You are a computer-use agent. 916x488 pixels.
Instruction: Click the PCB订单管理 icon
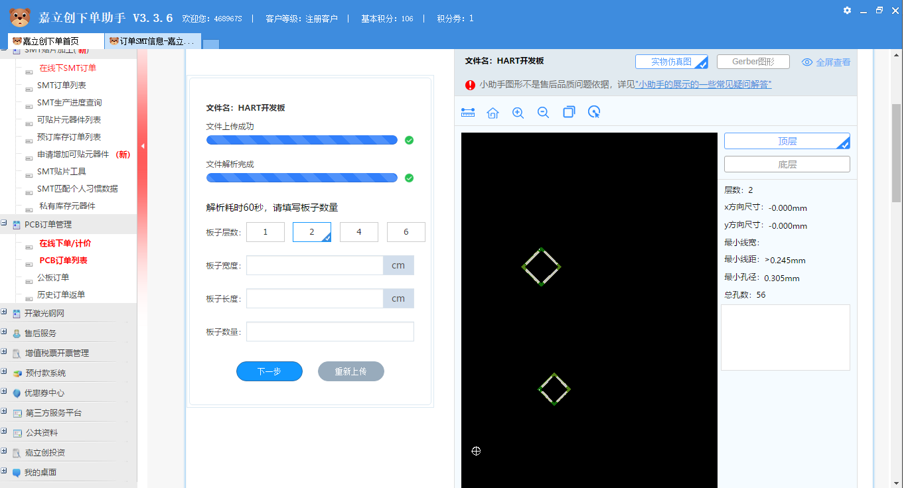tap(17, 225)
